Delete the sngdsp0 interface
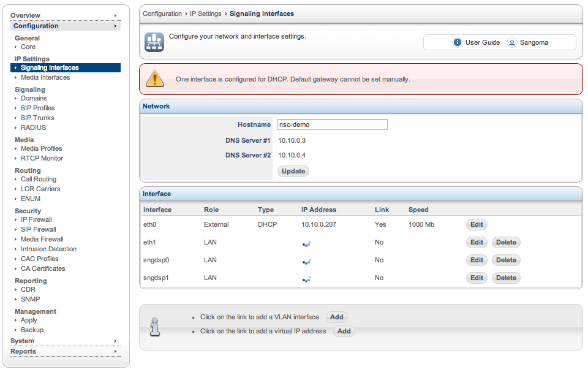This screenshot has height=372, width=588. point(506,260)
